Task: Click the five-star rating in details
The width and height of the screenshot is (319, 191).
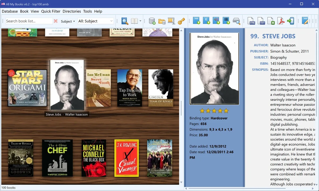Action: pos(214,111)
